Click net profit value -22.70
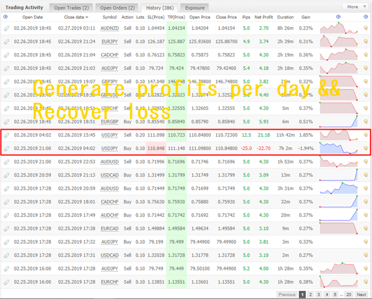This screenshot has height=299, width=372. coord(263,148)
